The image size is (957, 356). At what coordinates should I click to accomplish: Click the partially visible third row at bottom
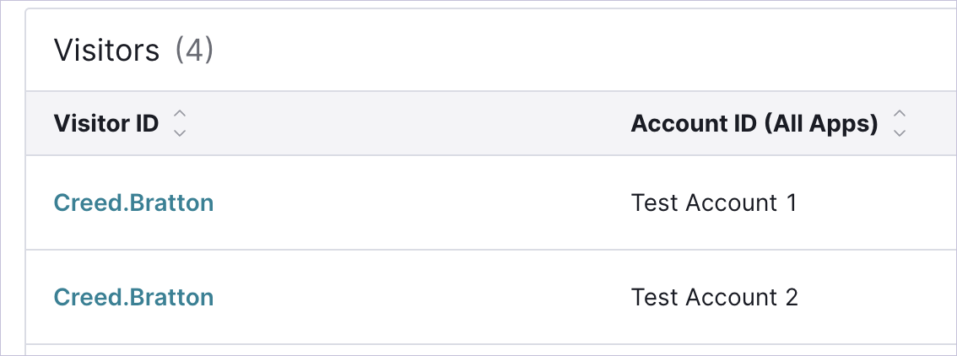(x=491, y=350)
